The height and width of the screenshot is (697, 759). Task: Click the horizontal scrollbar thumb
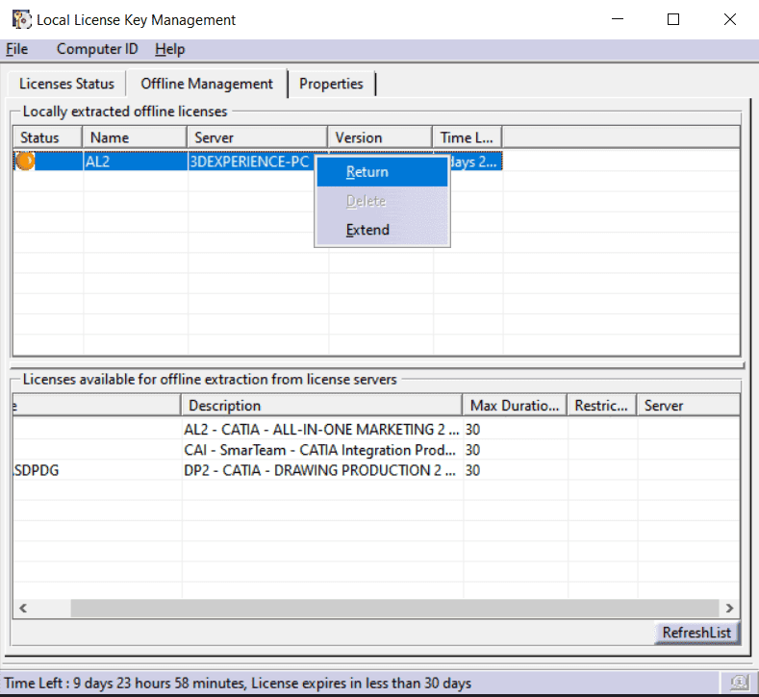point(395,608)
